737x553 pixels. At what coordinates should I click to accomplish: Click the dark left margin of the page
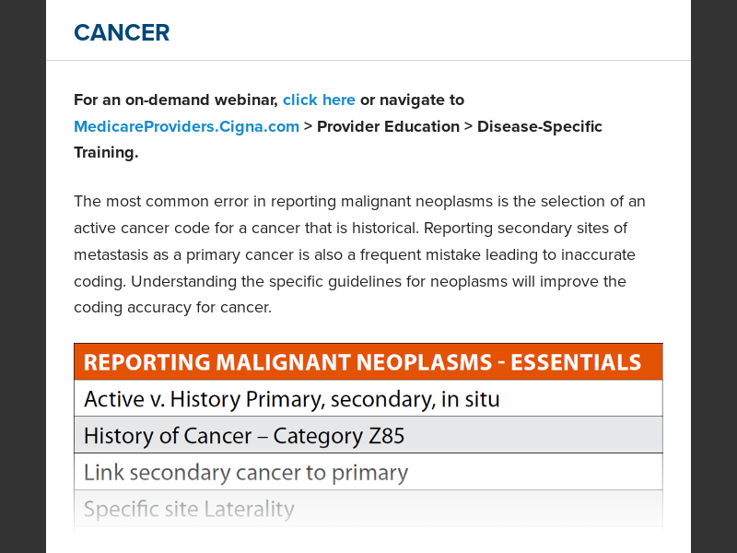point(22,276)
